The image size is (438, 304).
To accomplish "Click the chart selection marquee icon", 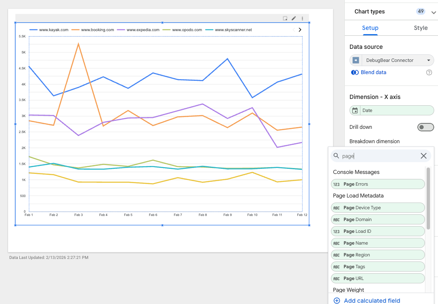I will pyautogui.click(x=285, y=19).
